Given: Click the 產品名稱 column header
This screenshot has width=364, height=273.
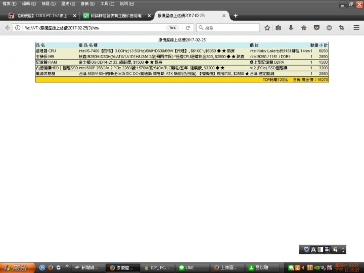Looking at the screenshot, I should tap(88, 45).
